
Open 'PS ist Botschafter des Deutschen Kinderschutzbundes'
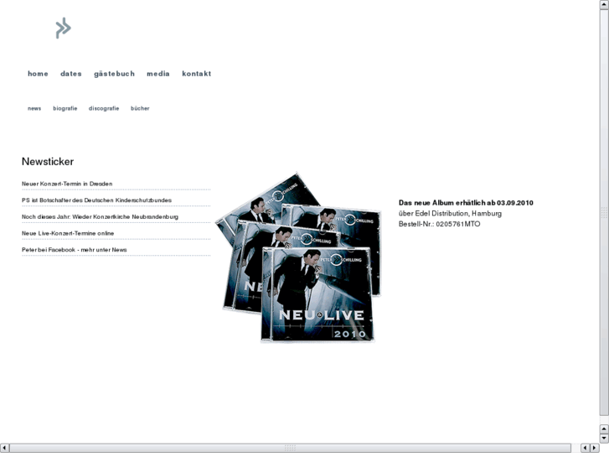pyautogui.click(x=96, y=200)
